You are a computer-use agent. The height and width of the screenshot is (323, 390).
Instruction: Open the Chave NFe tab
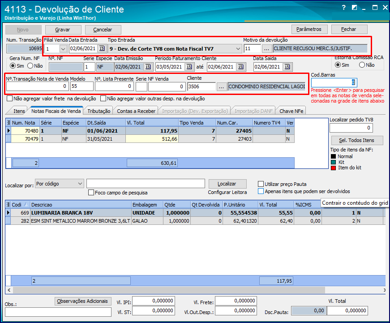(291, 111)
